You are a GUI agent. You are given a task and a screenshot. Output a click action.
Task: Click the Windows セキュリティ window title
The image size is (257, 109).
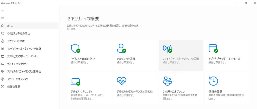(11, 3)
